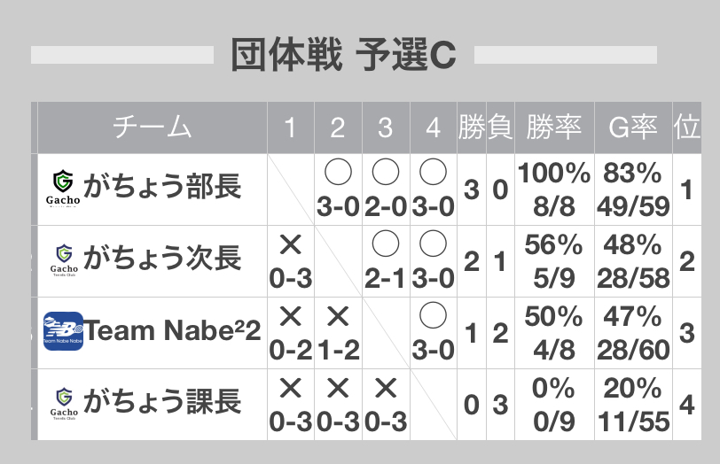Open team name がちょう課長
The image size is (720, 464).
pos(162,401)
